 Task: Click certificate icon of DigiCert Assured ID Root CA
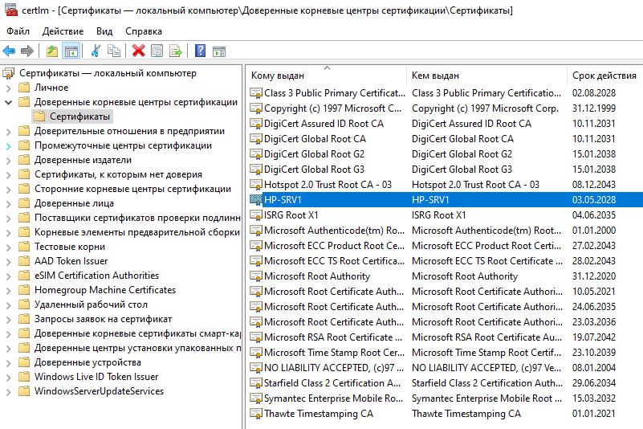[x=256, y=124]
